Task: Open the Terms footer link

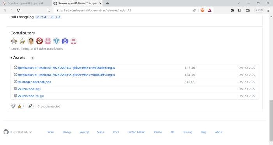Action: pyautogui.click(x=50, y=132)
